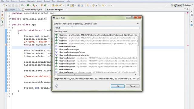Click the New Java Package icon

pos(42,5)
